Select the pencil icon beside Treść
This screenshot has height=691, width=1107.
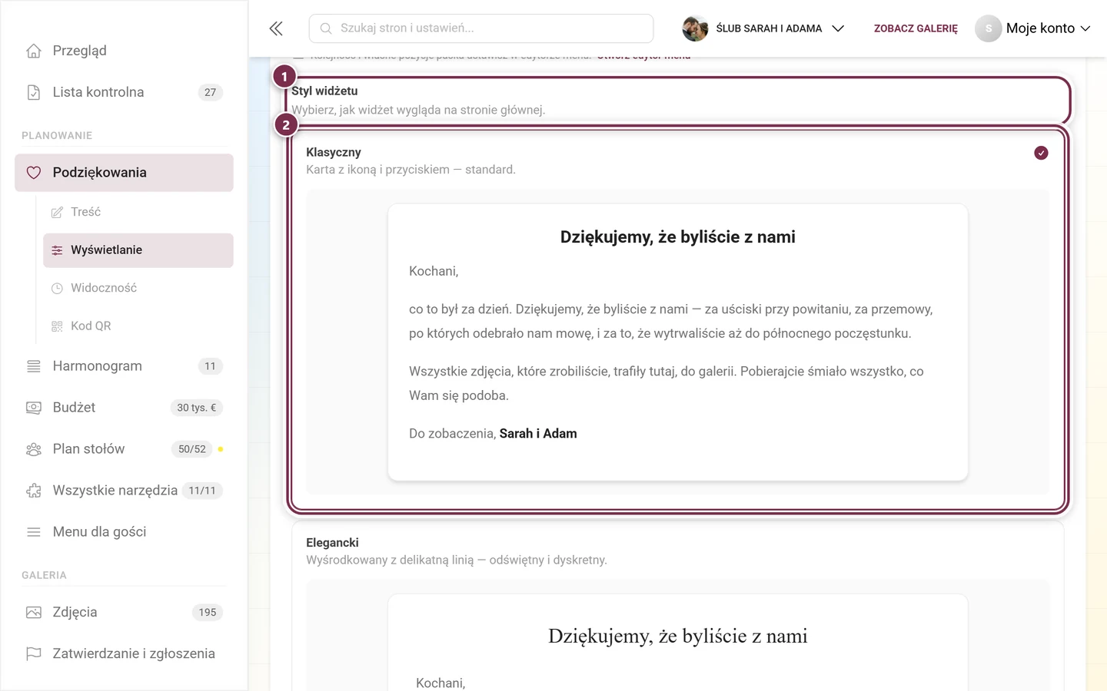coord(57,212)
